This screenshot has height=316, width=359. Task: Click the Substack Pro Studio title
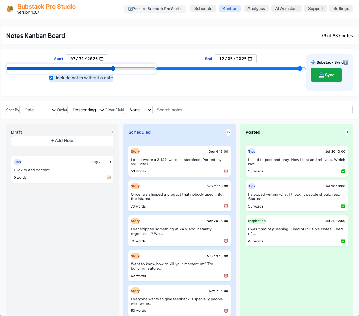(47, 6)
